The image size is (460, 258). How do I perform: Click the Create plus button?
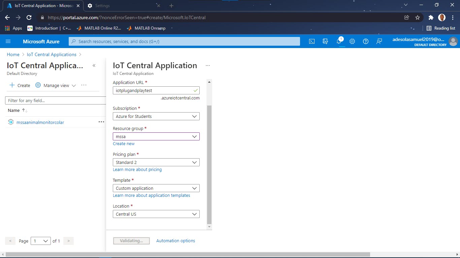point(20,85)
